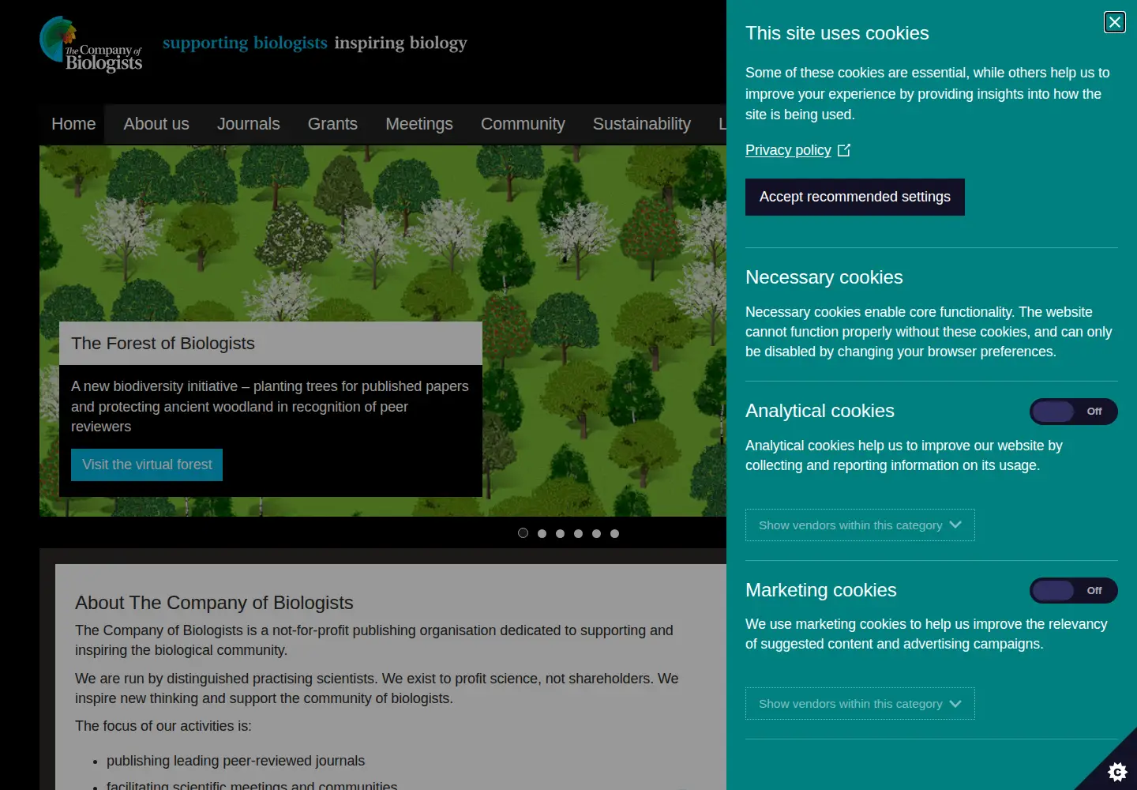Expand vendors list under Analytical cookies

(x=860, y=525)
